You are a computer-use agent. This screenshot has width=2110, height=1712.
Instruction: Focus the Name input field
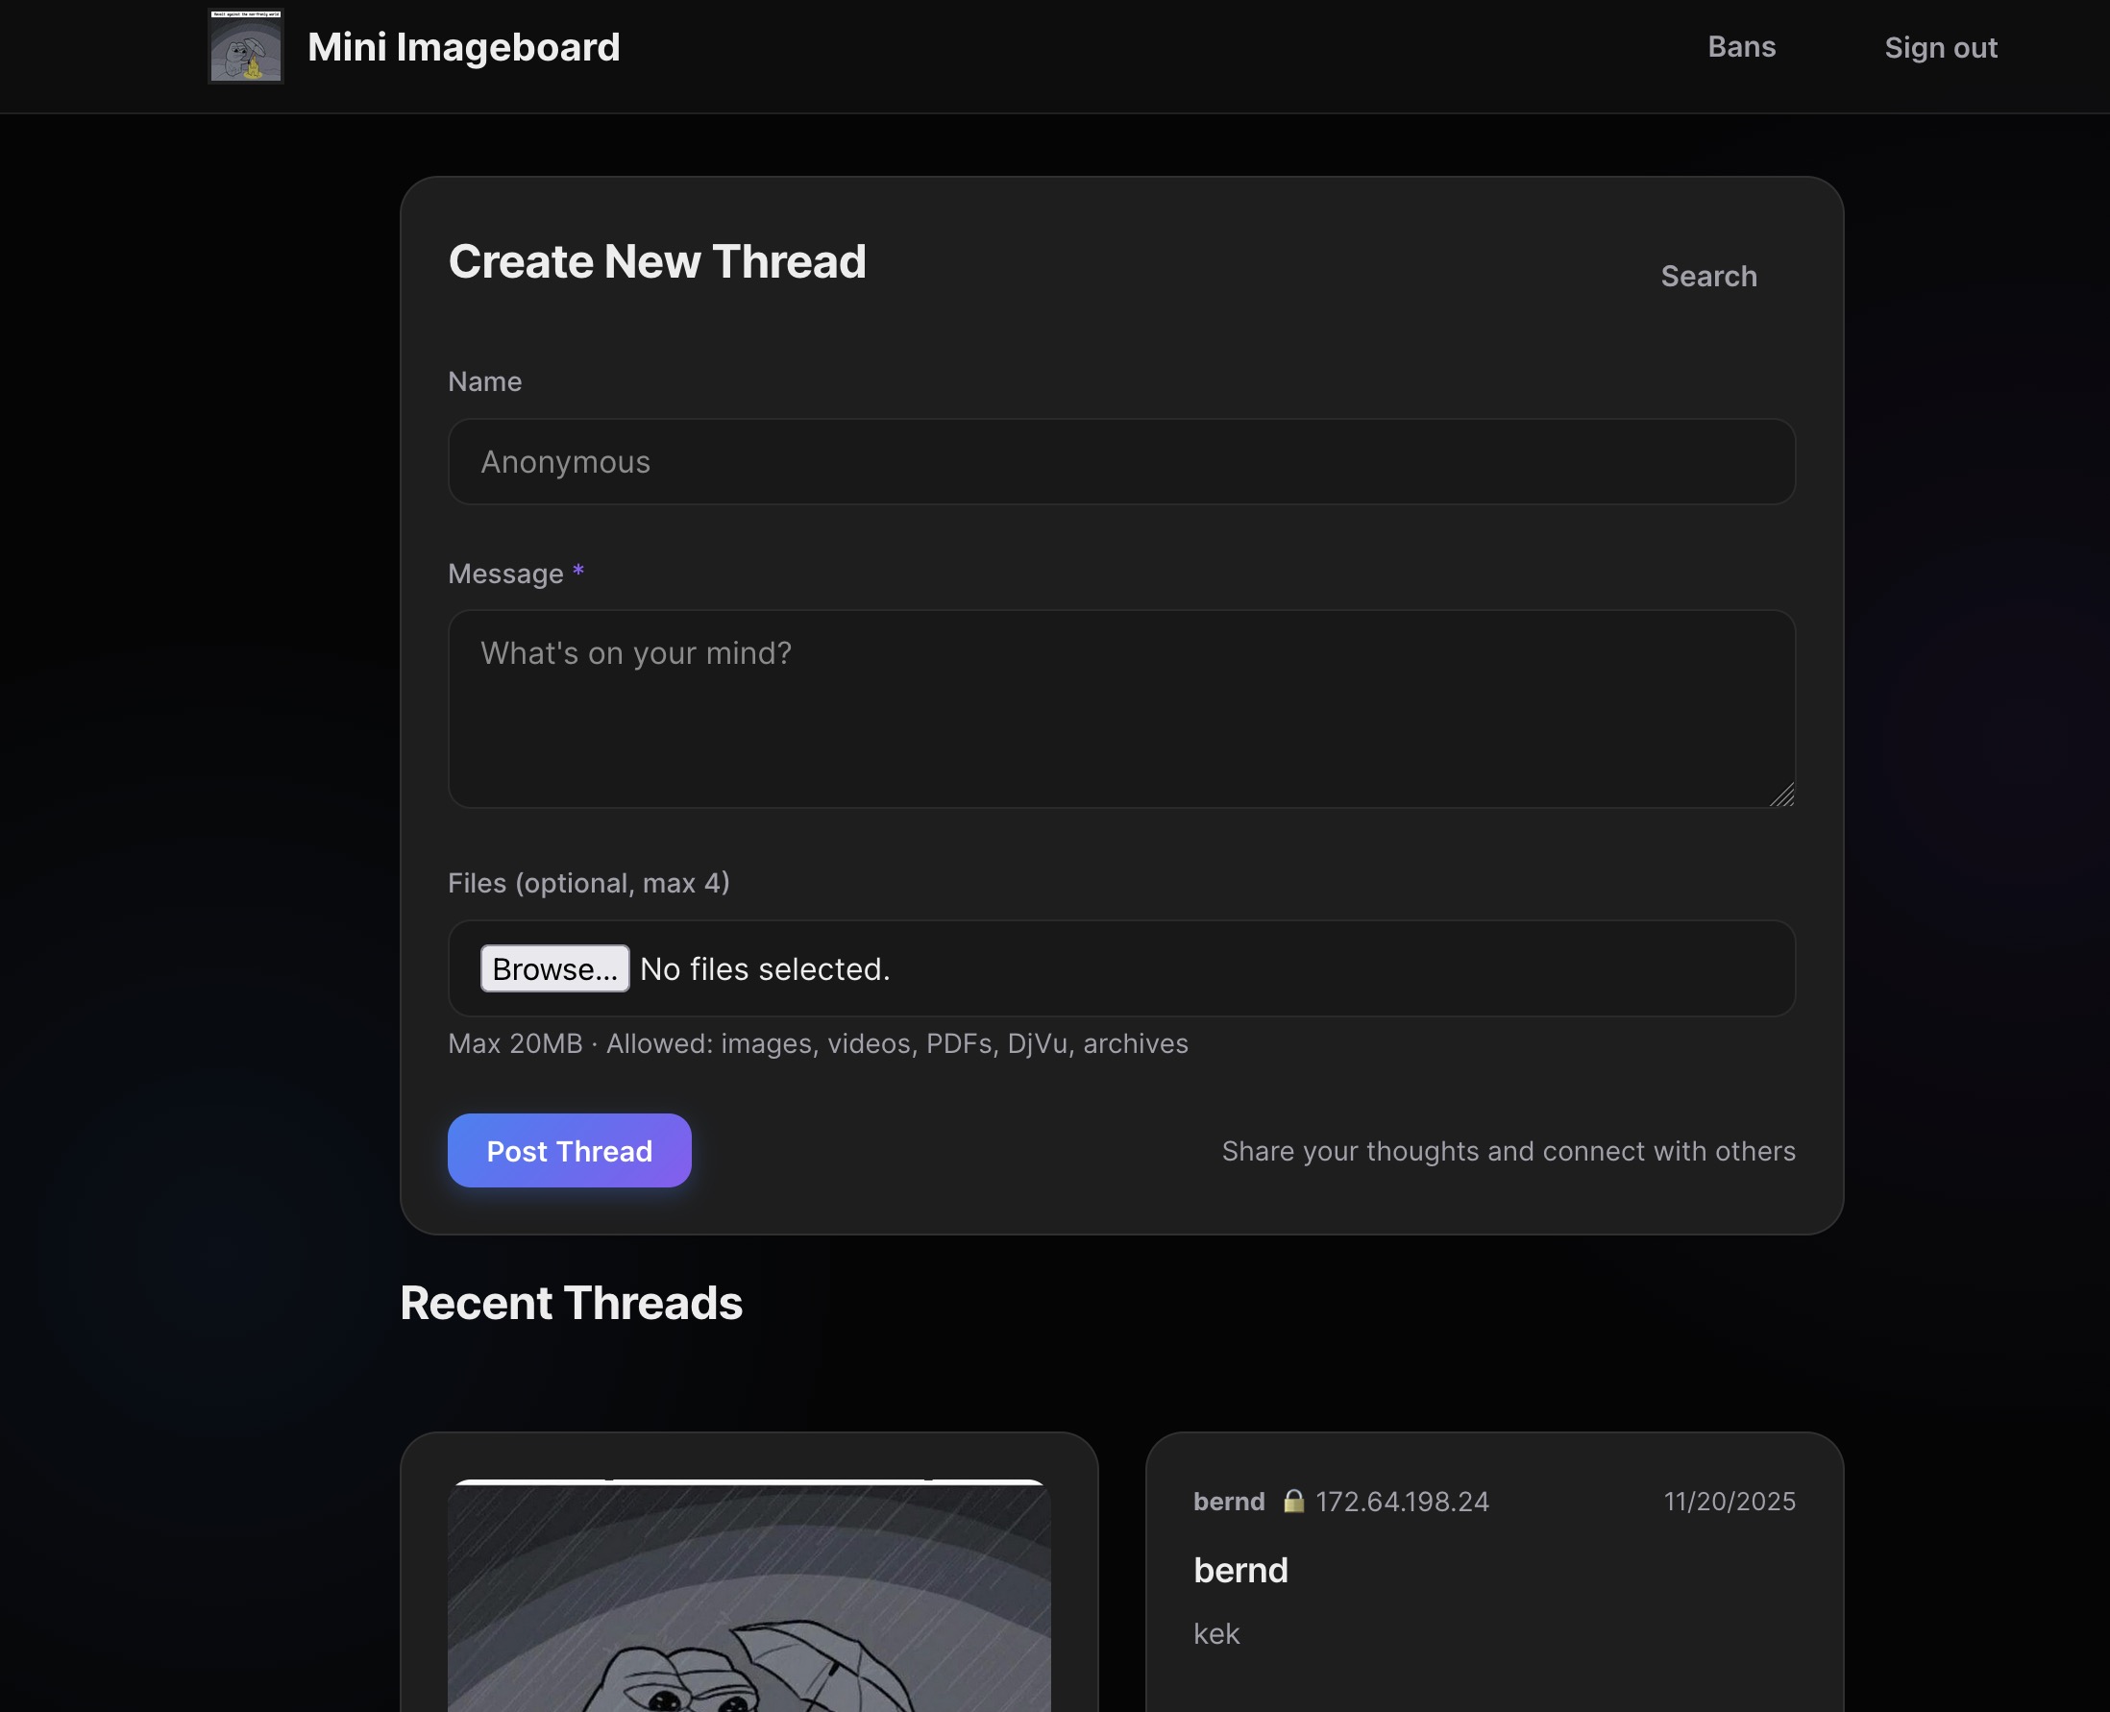pyautogui.click(x=1120, y=461)
